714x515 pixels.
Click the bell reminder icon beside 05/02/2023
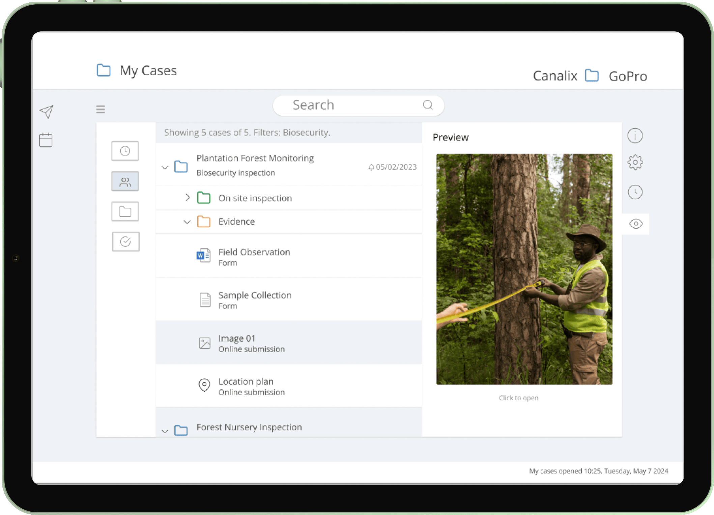[x=371, y=167]
